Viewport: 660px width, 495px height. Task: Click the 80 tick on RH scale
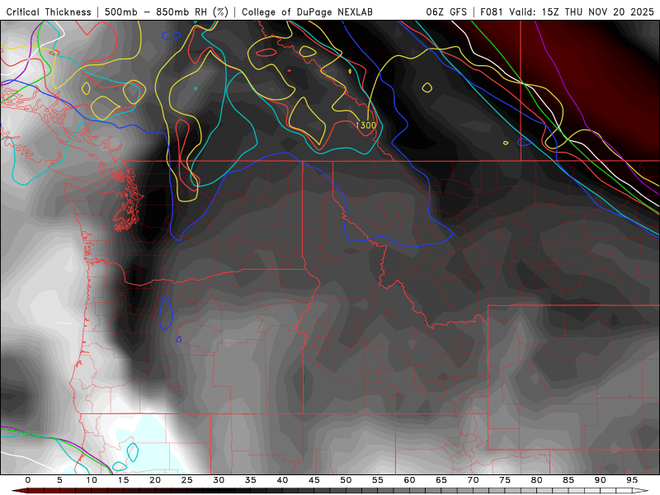[x=537, y=480]
